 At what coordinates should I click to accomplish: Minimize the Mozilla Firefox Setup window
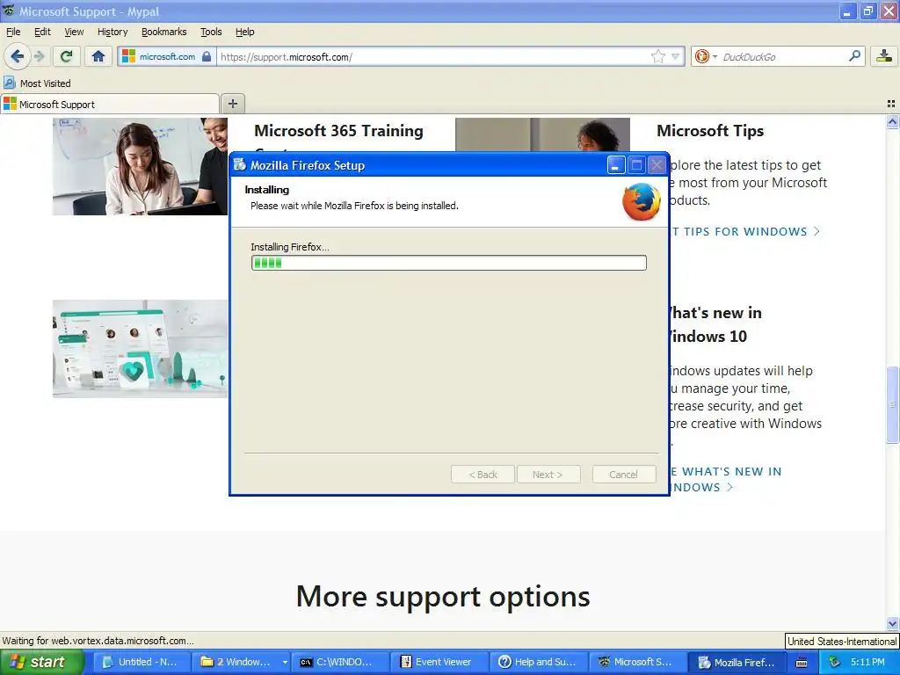click(616, 165)
